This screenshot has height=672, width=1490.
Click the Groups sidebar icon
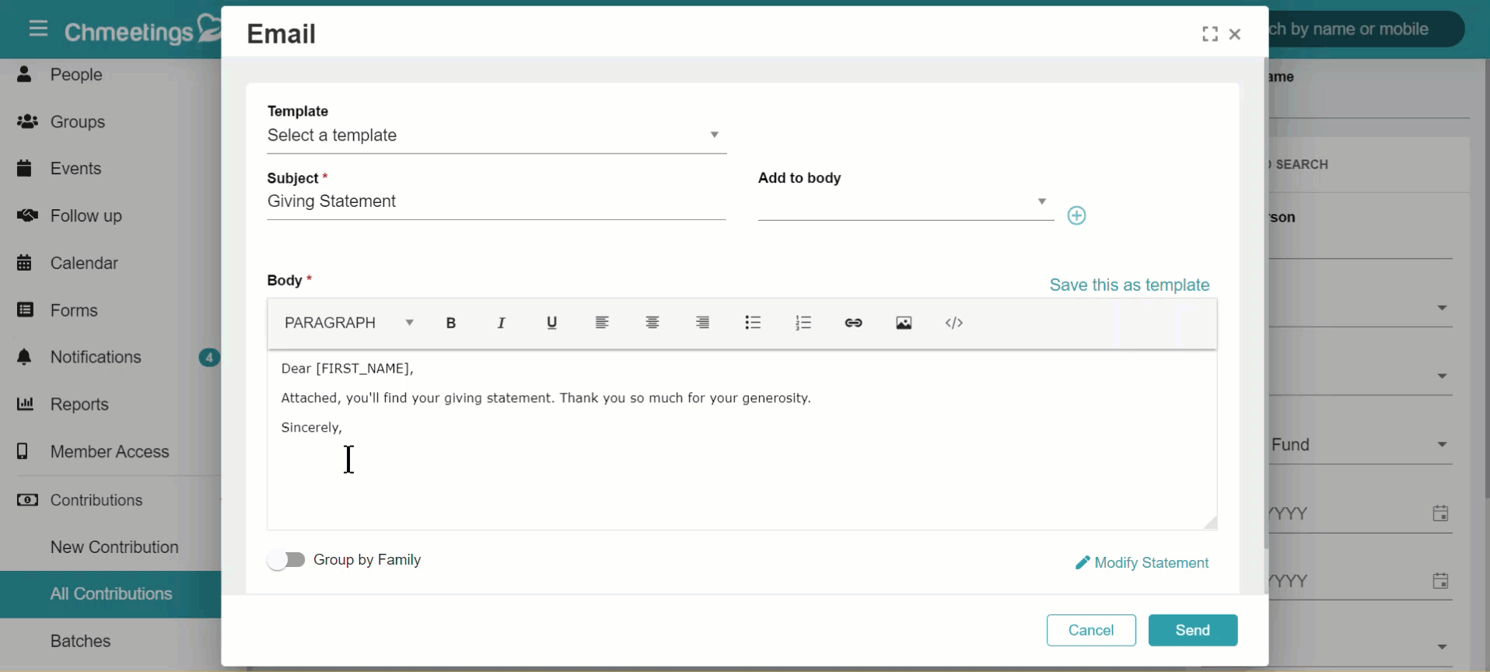[27, 121]
